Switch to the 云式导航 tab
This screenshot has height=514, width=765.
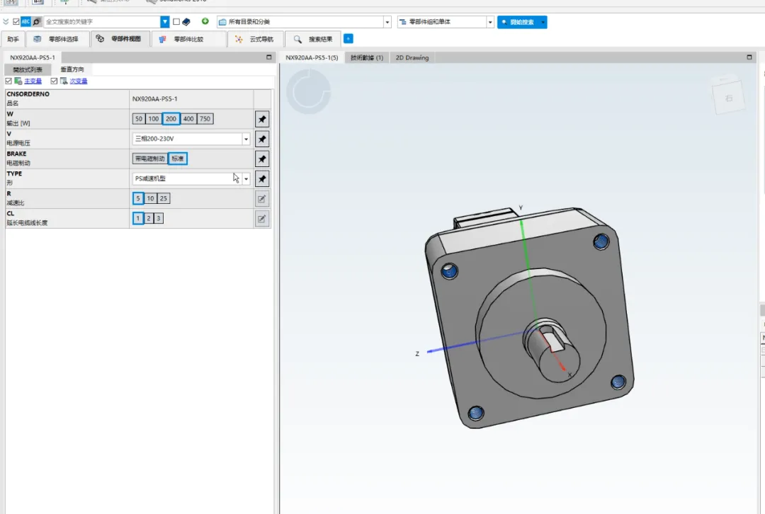pyautogui.click(x=255, y=39)
